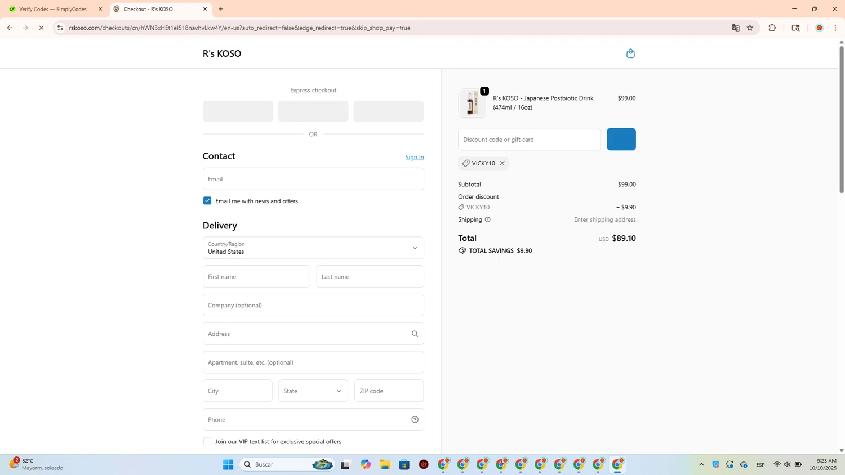The image size is (845, 475).
Task: Open the shopping bag cart icon
Action: (630, 53)
